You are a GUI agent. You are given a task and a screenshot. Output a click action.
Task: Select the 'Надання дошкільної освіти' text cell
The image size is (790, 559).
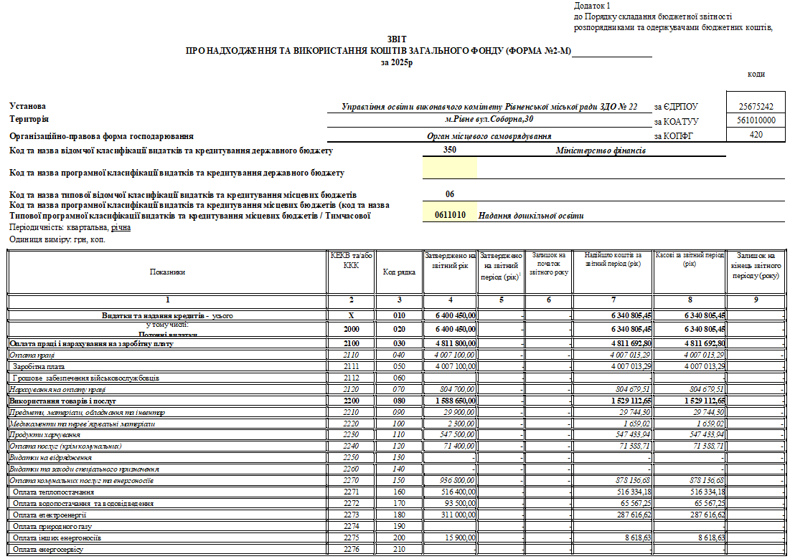531,216
